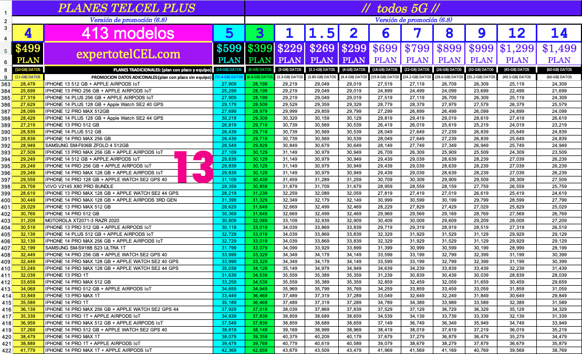
Task: Select the $599 PLAN header cell
Action: pyautogui.click(x=229, y=54)
